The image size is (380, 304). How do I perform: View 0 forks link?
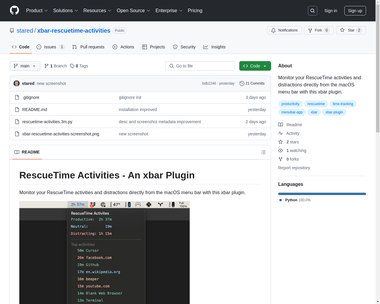[x=289, y=159]
